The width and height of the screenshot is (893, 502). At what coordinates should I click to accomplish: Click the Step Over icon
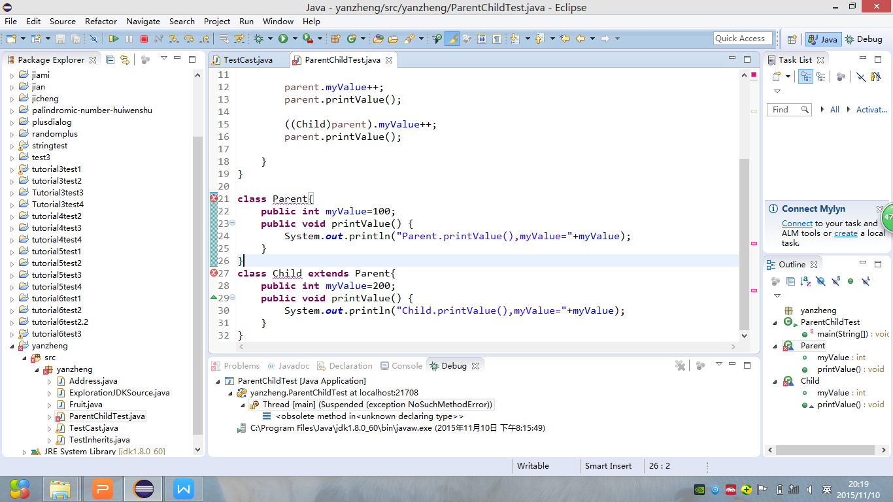coord(189,39)
